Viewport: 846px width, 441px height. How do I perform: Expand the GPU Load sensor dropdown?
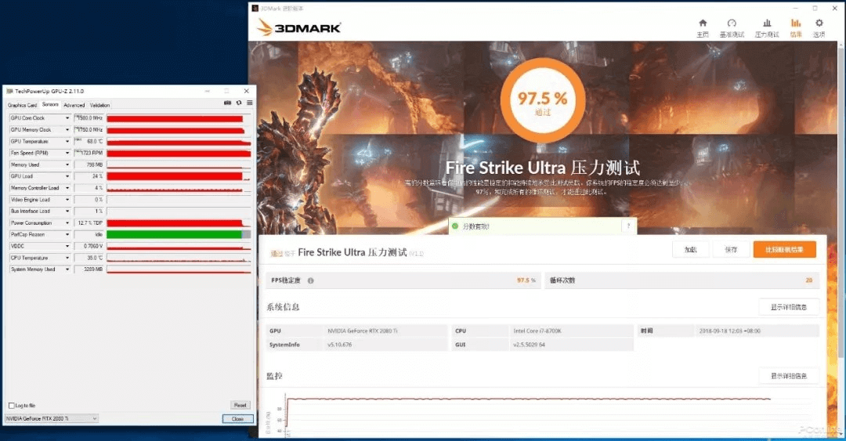tap(67, 176)
